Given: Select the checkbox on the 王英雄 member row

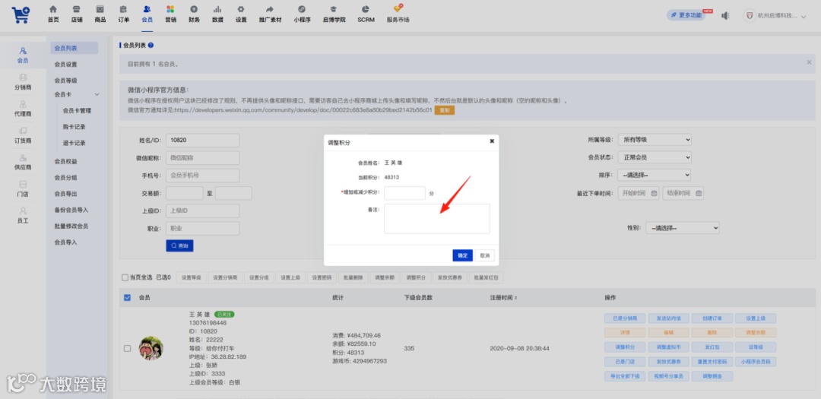Looking at the screenshot, I should (x=127, y=348).
